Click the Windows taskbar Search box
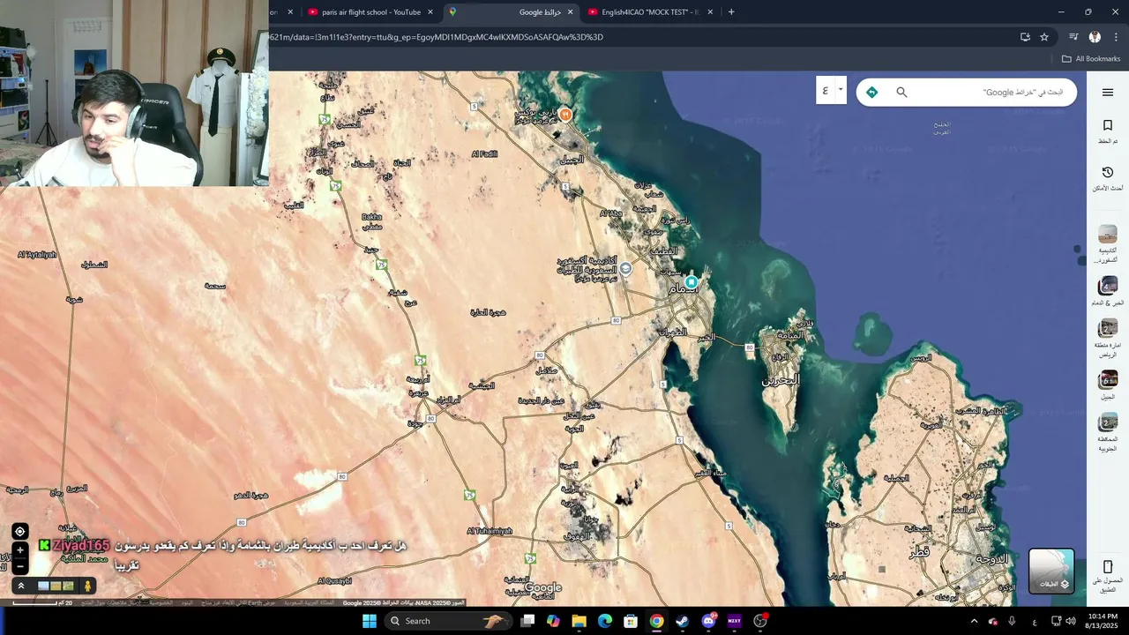This screenshot has height=635, width=1129. (450, 621)
